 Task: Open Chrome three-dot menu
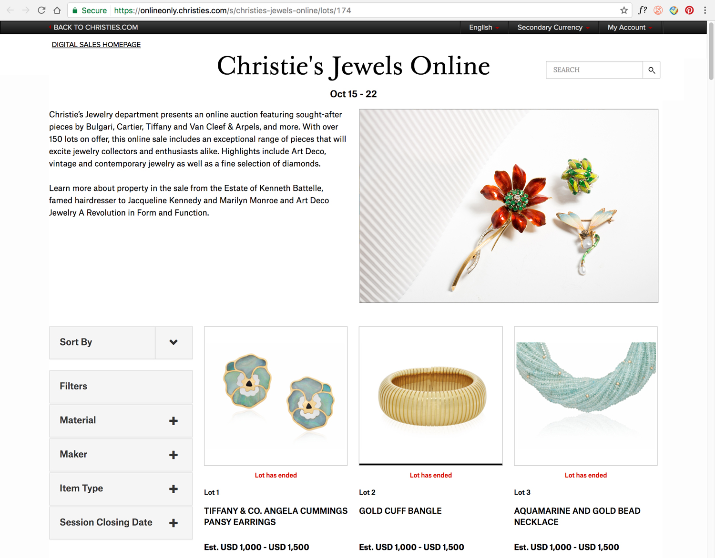pyautogui.click(x=705, y=10)
